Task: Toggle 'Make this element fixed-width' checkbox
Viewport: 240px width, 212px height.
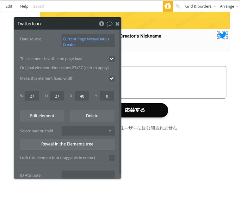Action: click(112, 78)
